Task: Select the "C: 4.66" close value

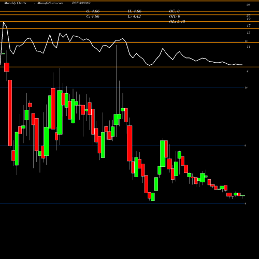Action: pyautogui.click(x=93, y=17)
